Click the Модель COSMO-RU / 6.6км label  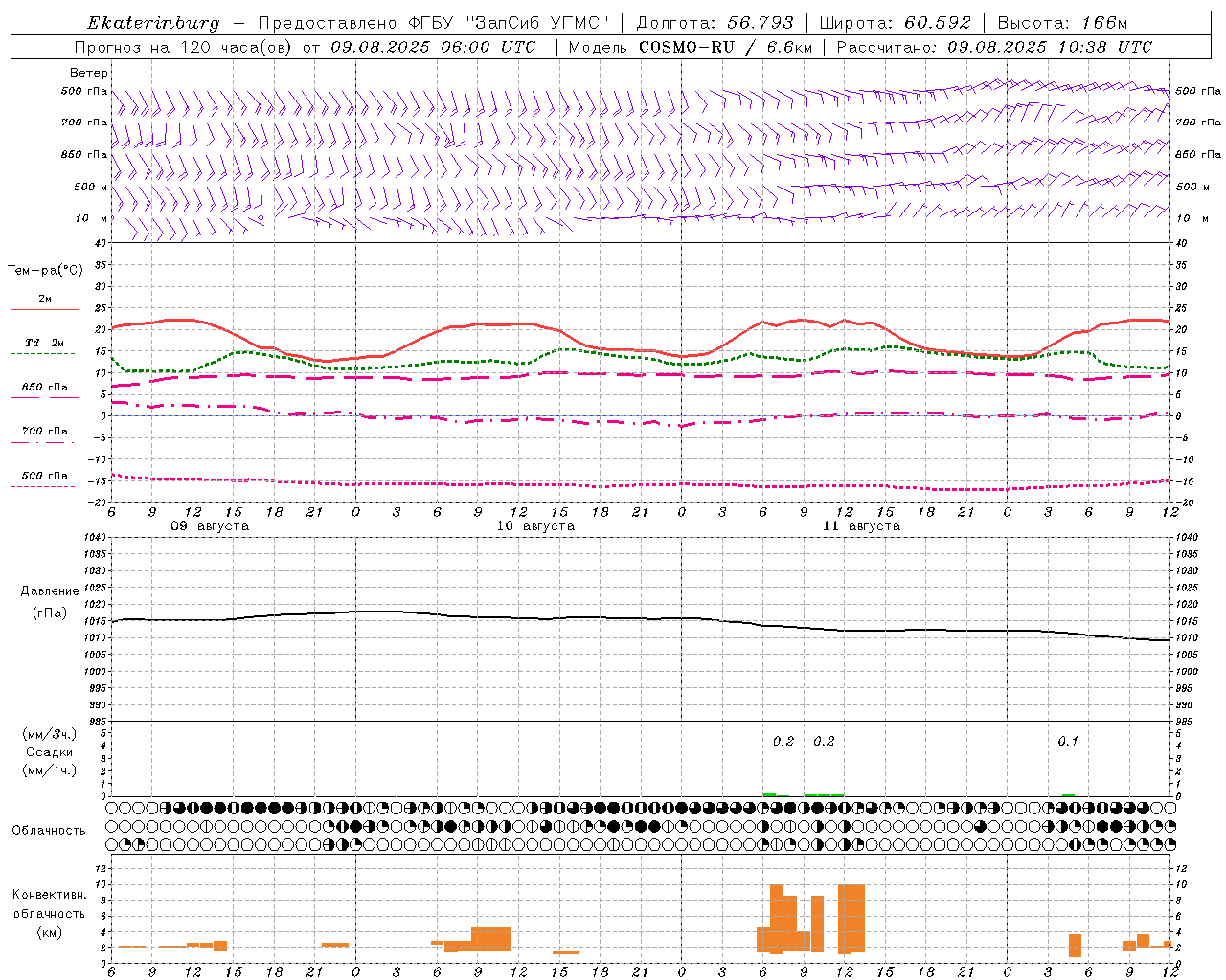[691, 47]
